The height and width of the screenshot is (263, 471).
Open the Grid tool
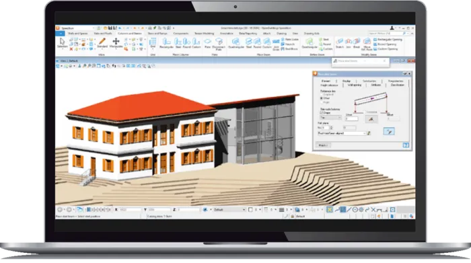[153, 42]
